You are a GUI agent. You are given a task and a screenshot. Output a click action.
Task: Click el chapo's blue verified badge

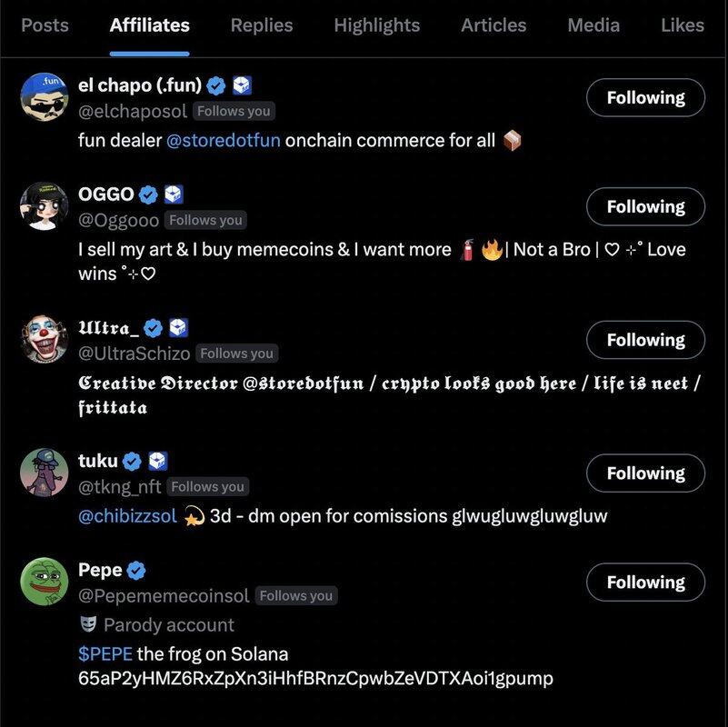click(216, 86)
